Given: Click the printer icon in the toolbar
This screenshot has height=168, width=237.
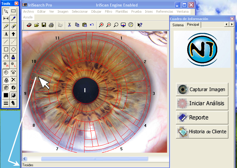Looking at the screenshot, I should click(x=51, y=25).
